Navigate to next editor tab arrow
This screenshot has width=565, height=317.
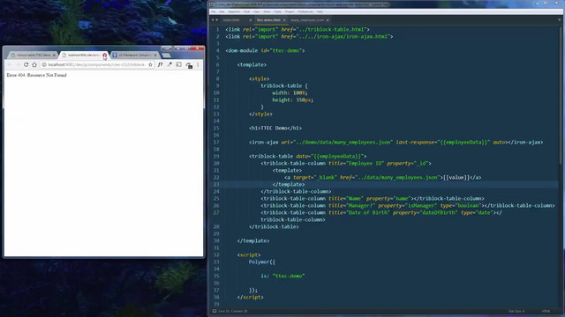pyautogui.click(x=217, y=20)
